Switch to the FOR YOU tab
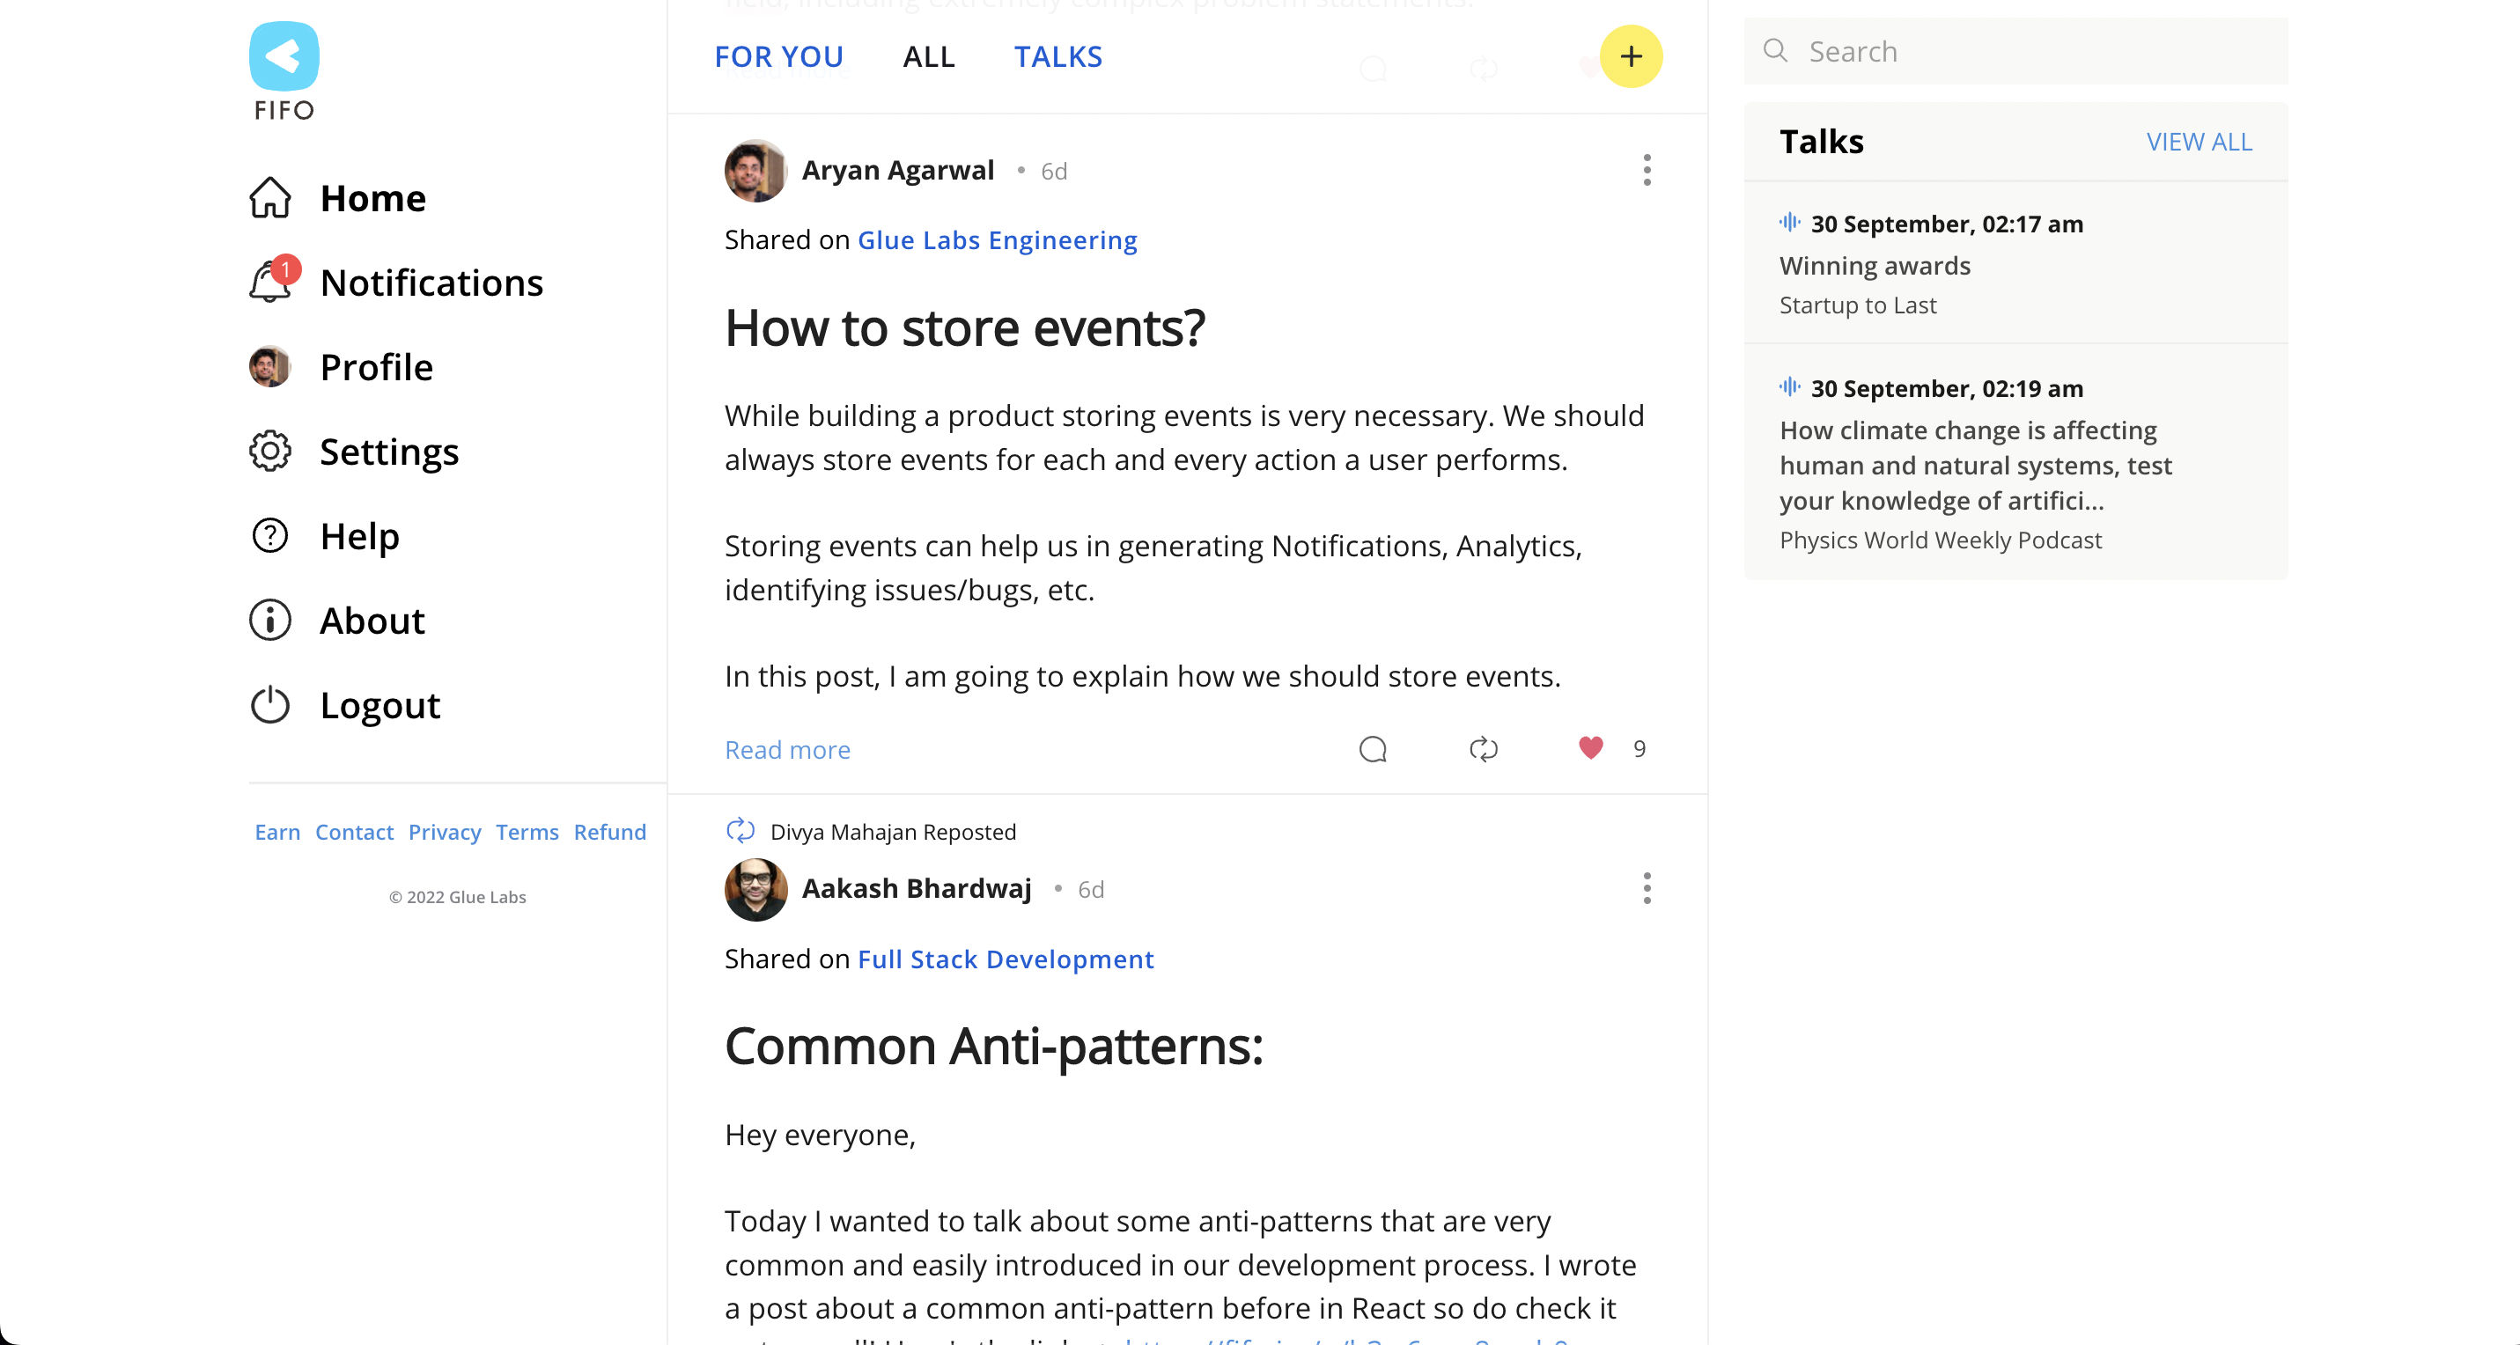The height and width of the screenshot is (1345, 2520). click(x=778, y=56)
